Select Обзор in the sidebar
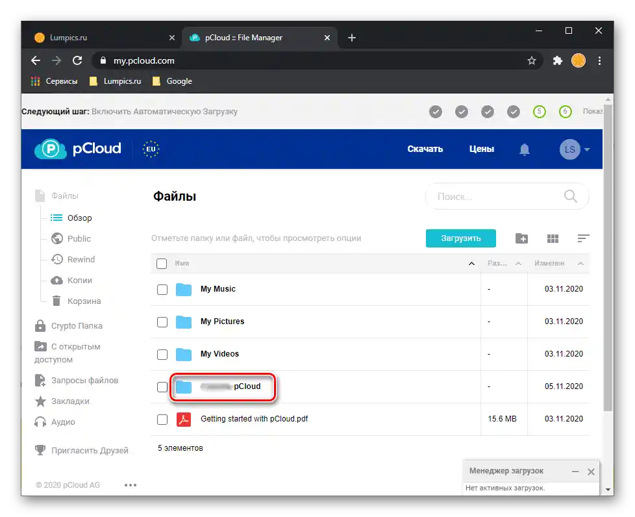 pyautogui.click(x=71, y=218)
